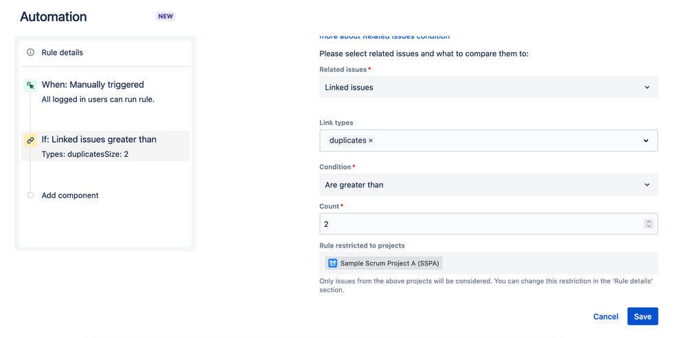Click the Rule details info icon
This screenshot has width=686, height=338.
30,53
